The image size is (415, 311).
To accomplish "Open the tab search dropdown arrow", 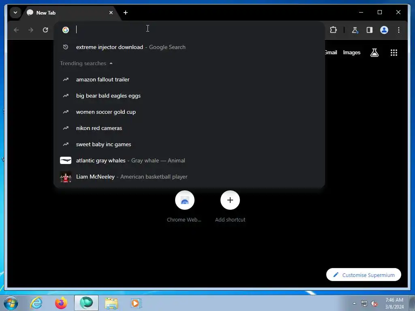I will tap(15, 13).
